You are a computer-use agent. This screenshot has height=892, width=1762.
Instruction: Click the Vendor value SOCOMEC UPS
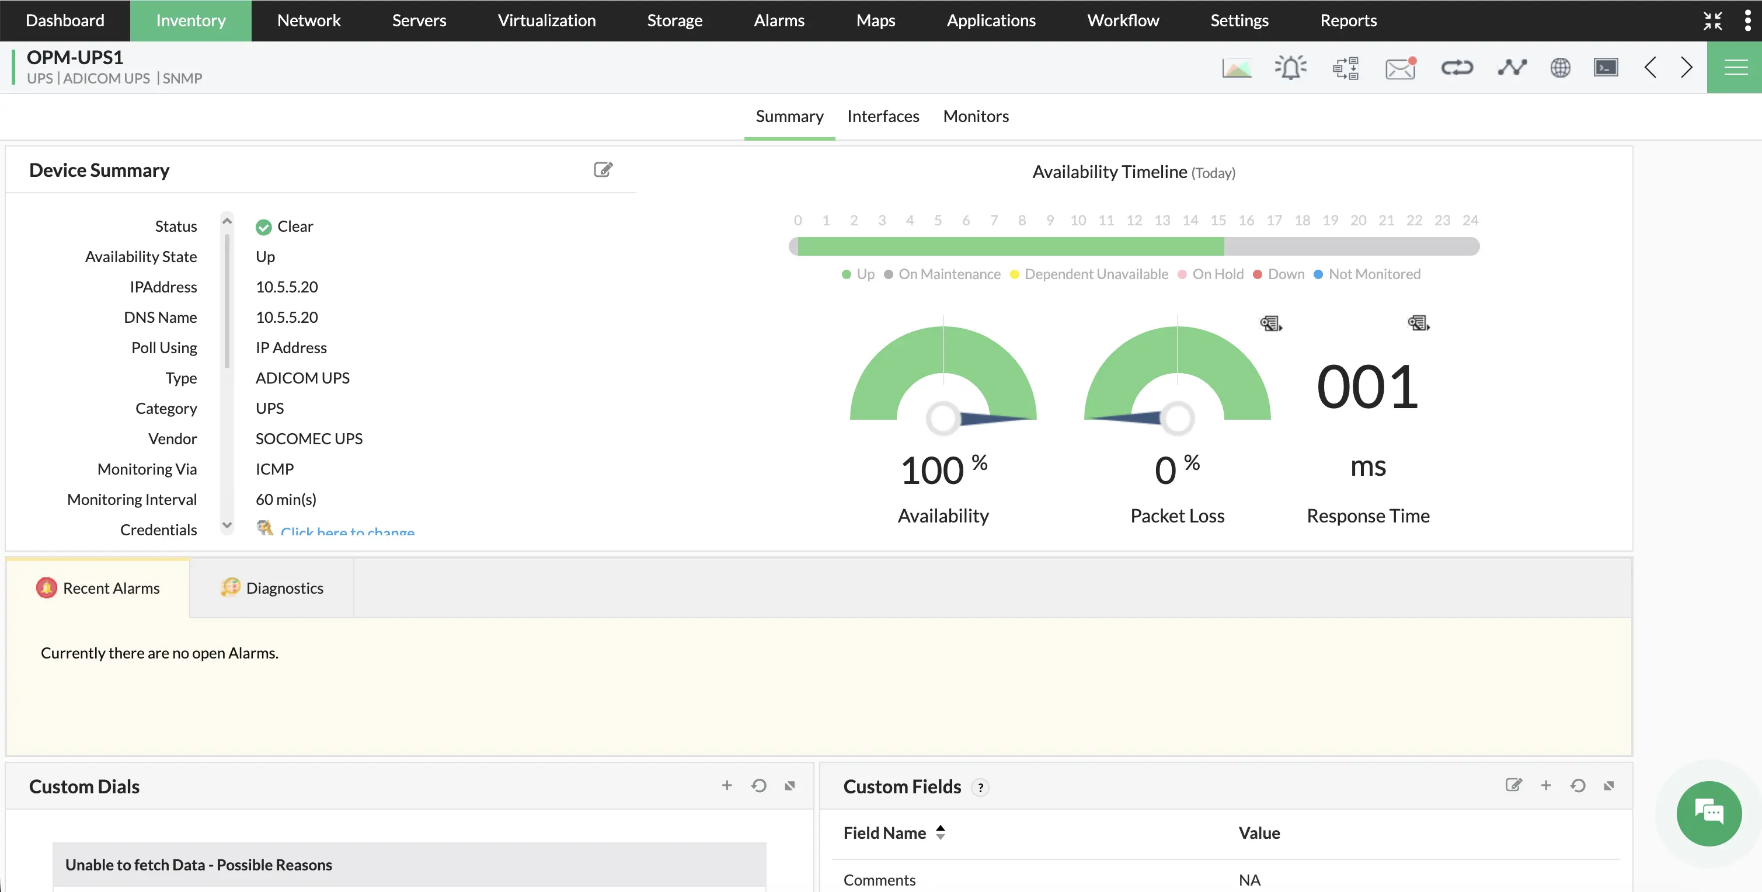[x=309, y=438]
